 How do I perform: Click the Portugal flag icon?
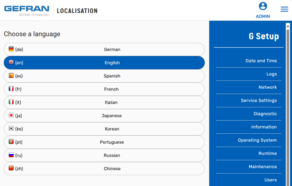pyautogui.click(x=11, y=142)
